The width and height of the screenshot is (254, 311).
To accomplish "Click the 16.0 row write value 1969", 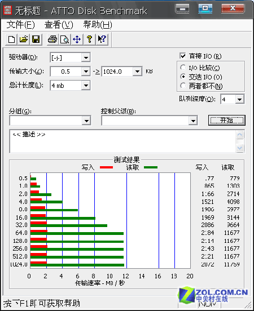I will point(208,217).
